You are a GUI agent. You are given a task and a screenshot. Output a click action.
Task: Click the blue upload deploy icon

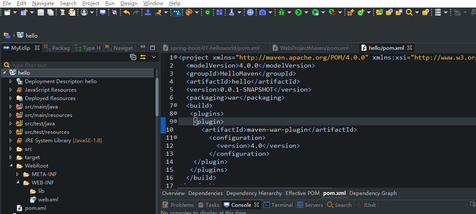click(148, 12)
